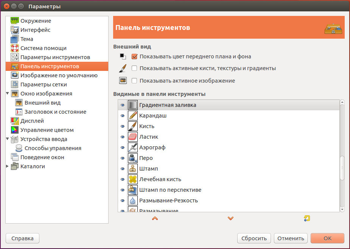Expand the Каталоги tree node
The image size is (350, 249).
tap(7, 166)
